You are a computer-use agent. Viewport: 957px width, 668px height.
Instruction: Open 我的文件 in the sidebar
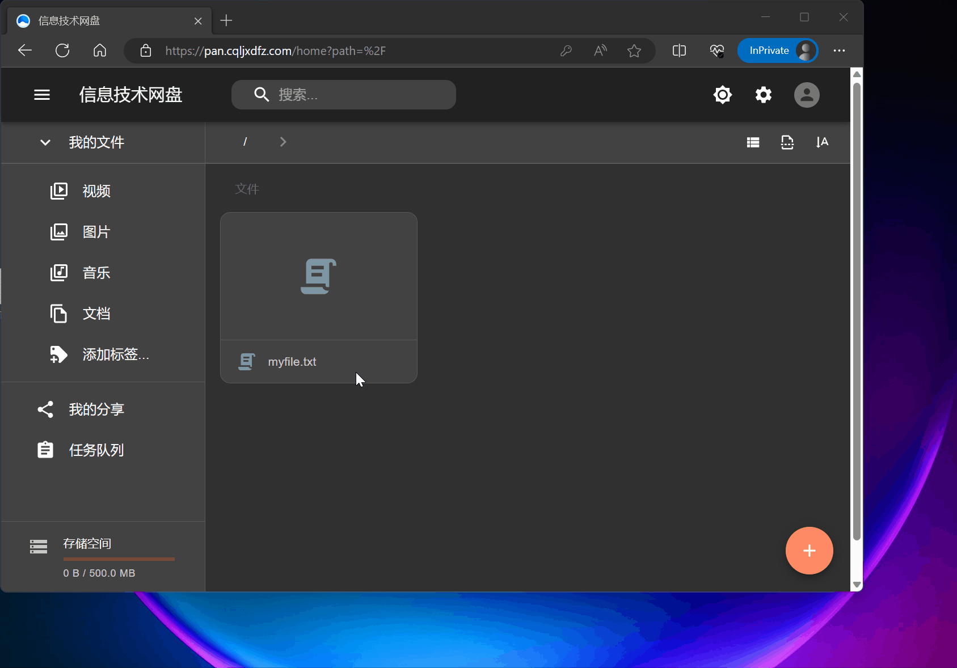pos(96,142)
